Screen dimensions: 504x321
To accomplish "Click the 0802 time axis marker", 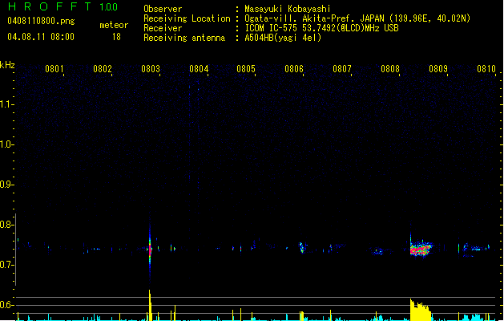I will pyautogui.click(x=103, y=69).
